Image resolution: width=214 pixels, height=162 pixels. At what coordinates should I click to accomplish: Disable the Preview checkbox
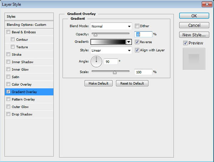click(185, 43)
